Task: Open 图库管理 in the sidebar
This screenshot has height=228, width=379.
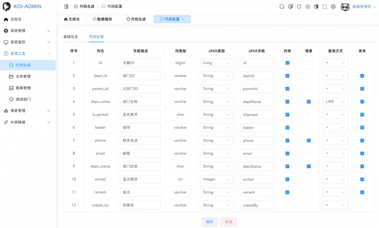Action: point(27,88)
